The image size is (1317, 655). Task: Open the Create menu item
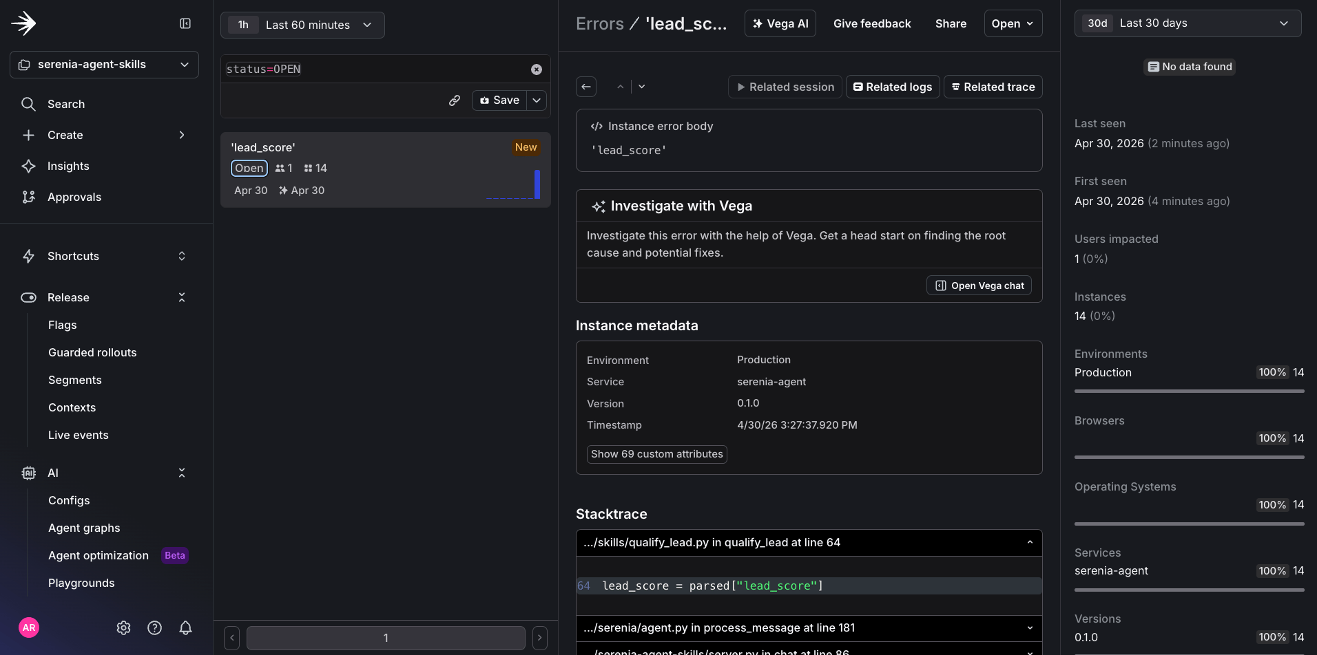click(103, 135)
